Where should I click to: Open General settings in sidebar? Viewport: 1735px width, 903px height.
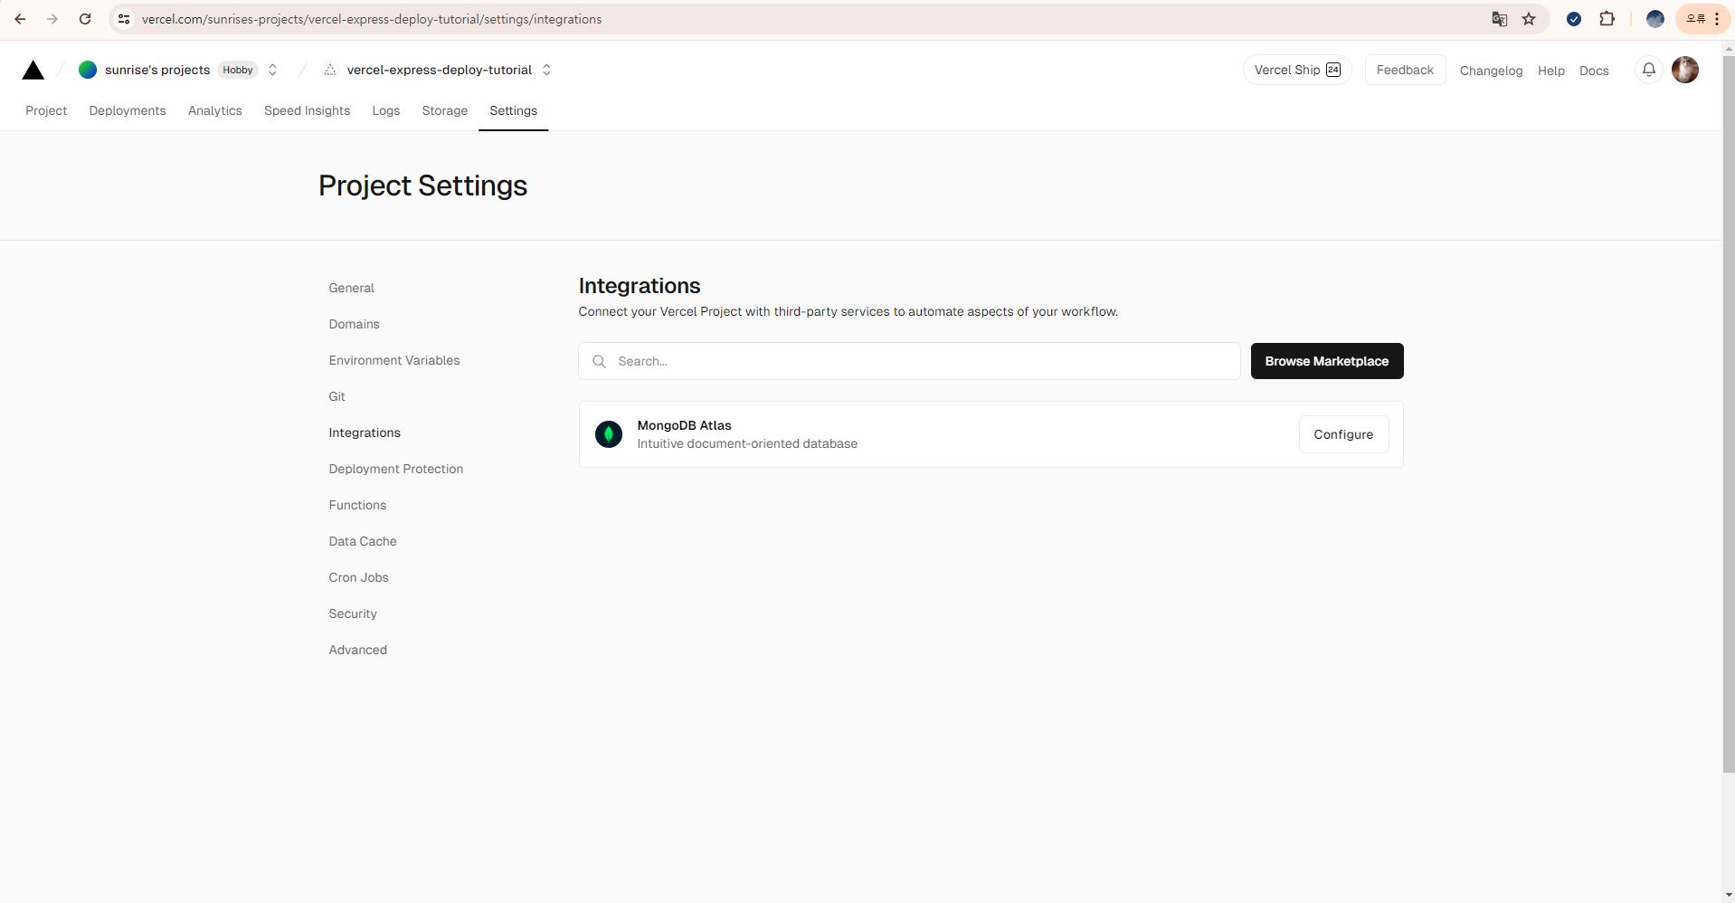pos(351,288)
